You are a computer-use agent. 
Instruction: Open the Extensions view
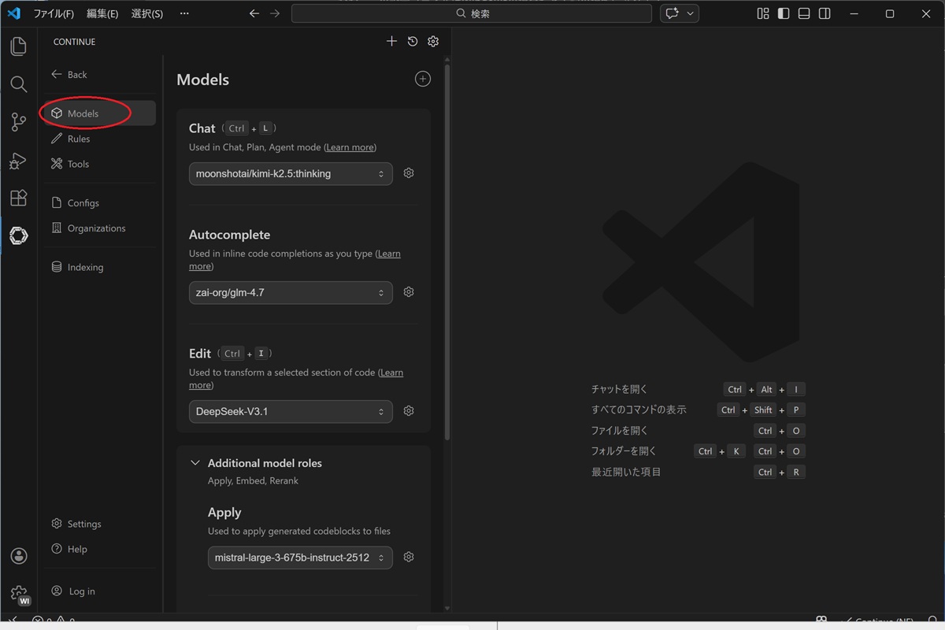(x=18, y=198)
